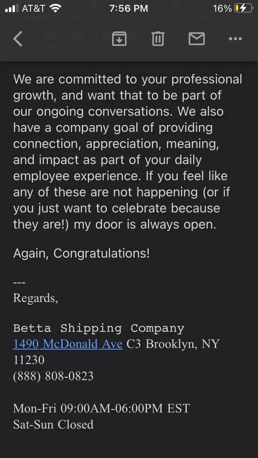The height and width of the screenshot is (458, 258).
Task: Delete the email using the trash icon
Action: click(158, 39)
